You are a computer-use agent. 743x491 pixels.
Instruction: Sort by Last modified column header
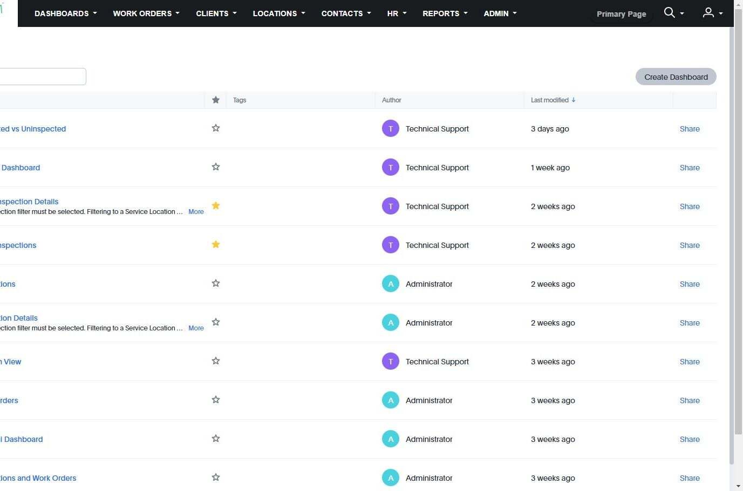coord(549,100)
